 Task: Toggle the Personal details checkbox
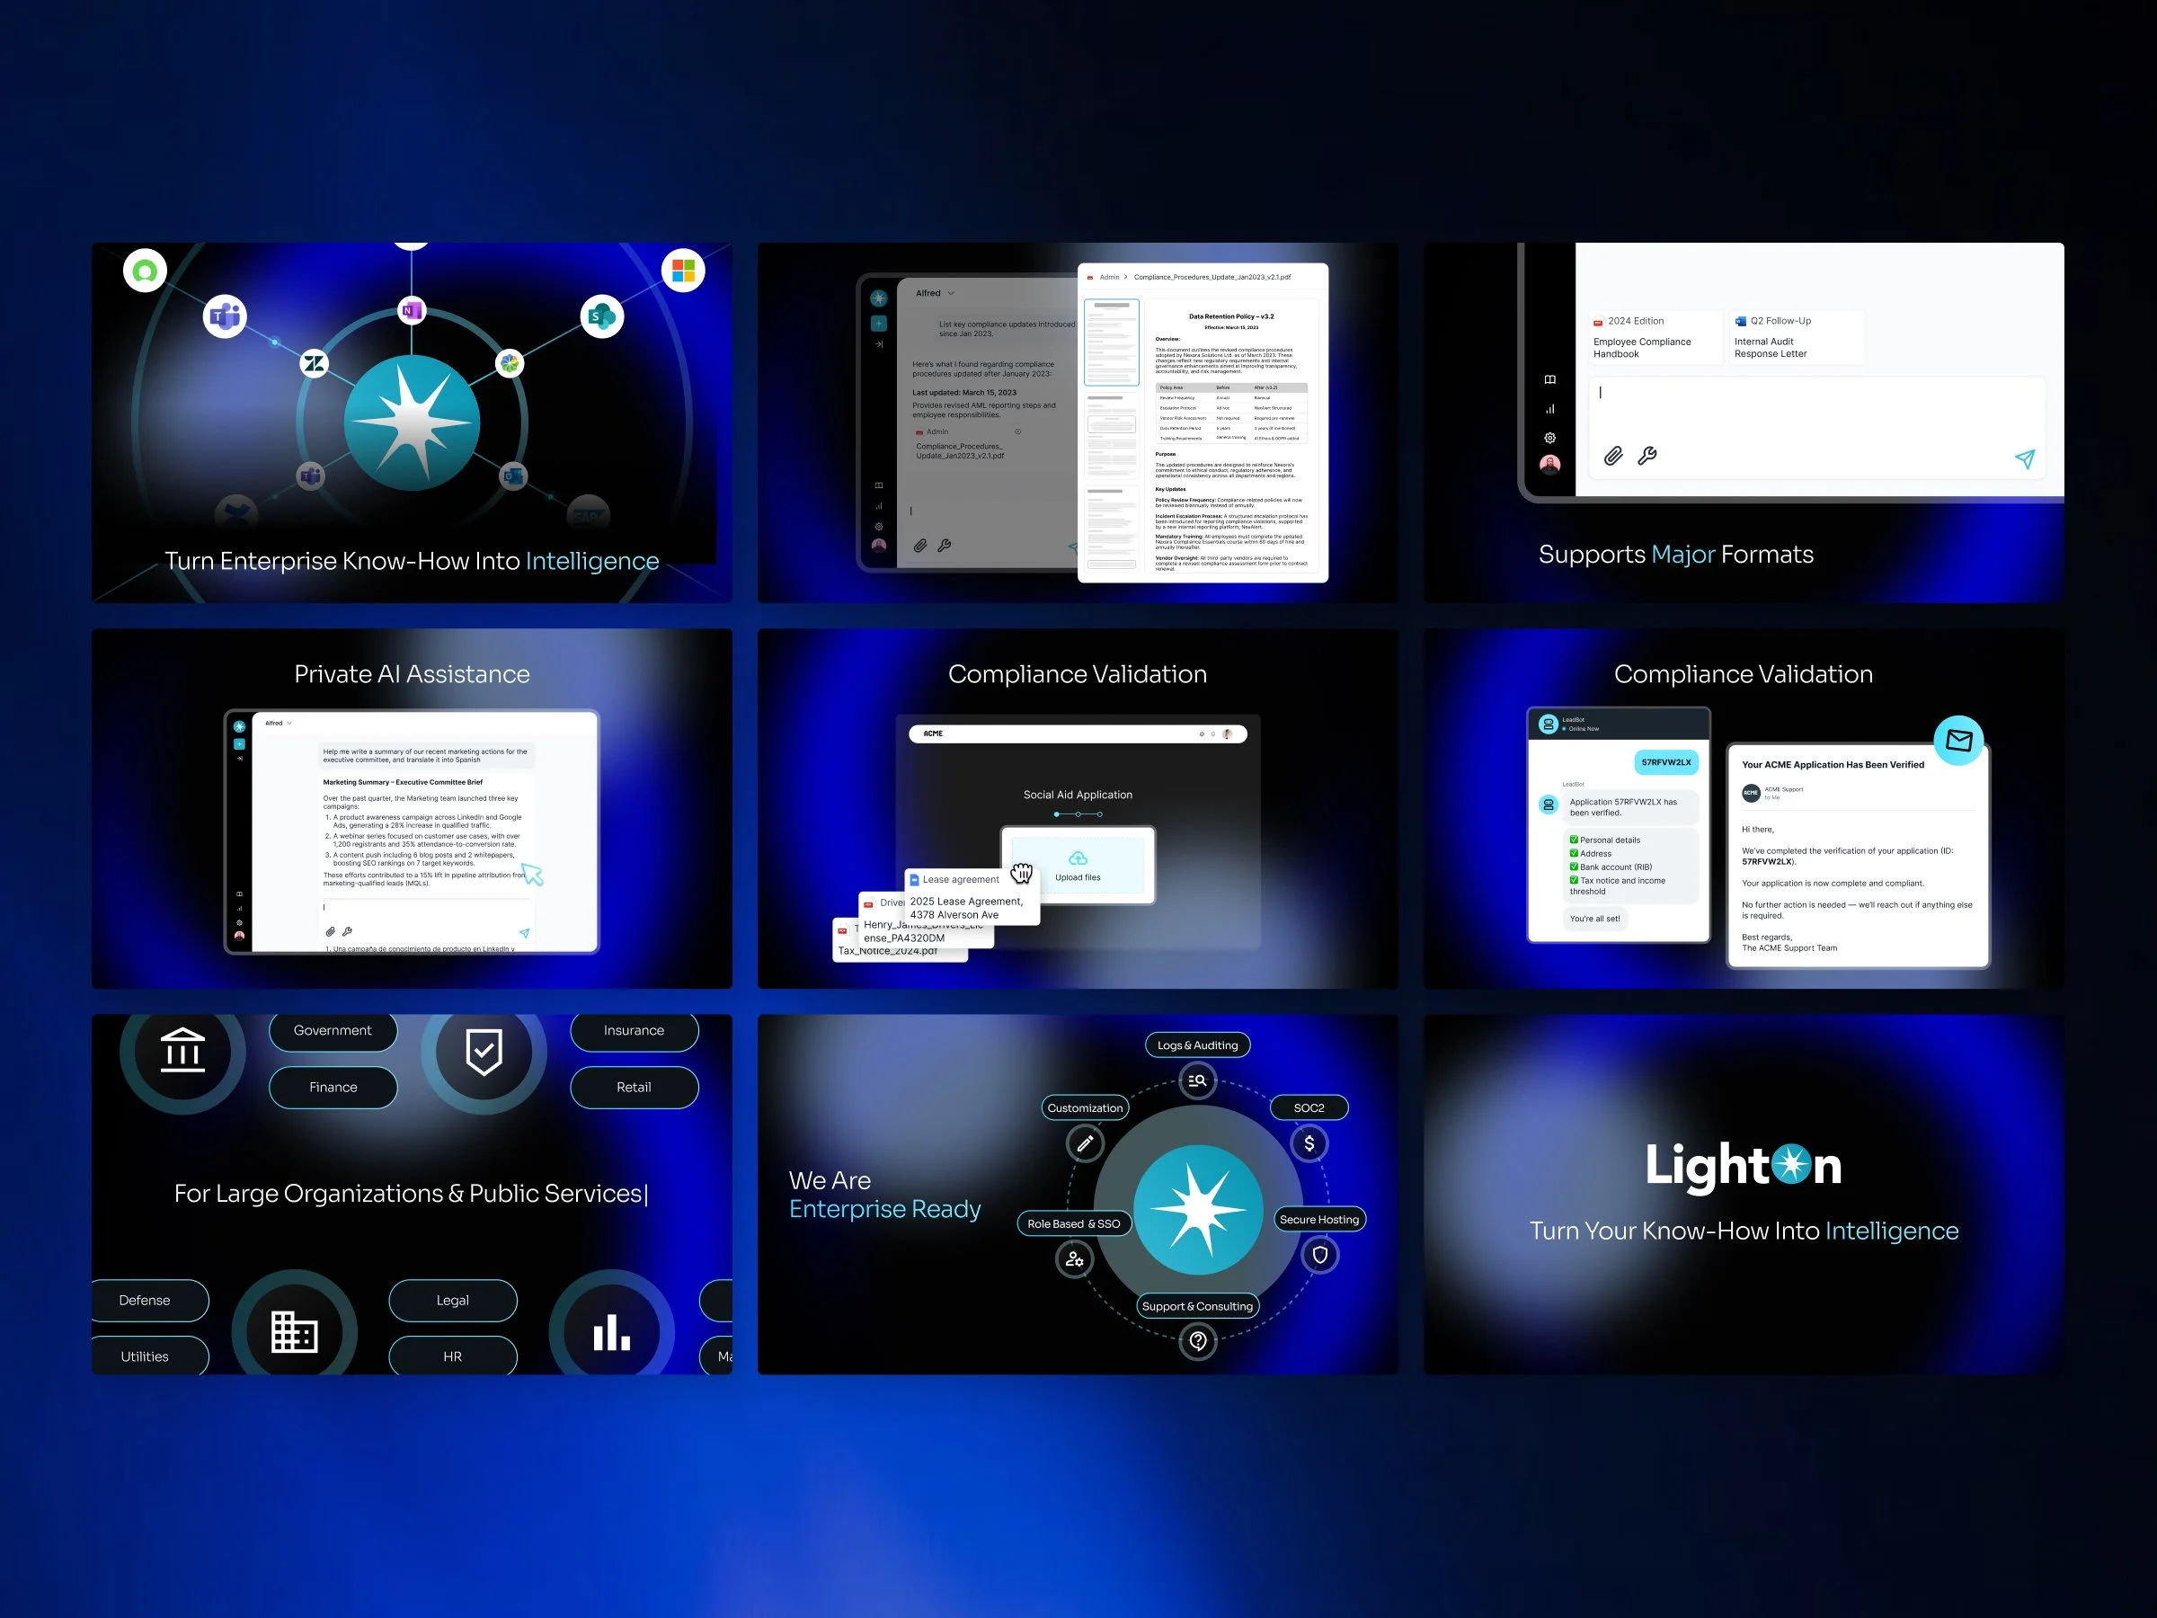[1574, 840]
